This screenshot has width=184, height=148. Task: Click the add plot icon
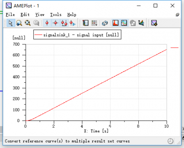154,23
